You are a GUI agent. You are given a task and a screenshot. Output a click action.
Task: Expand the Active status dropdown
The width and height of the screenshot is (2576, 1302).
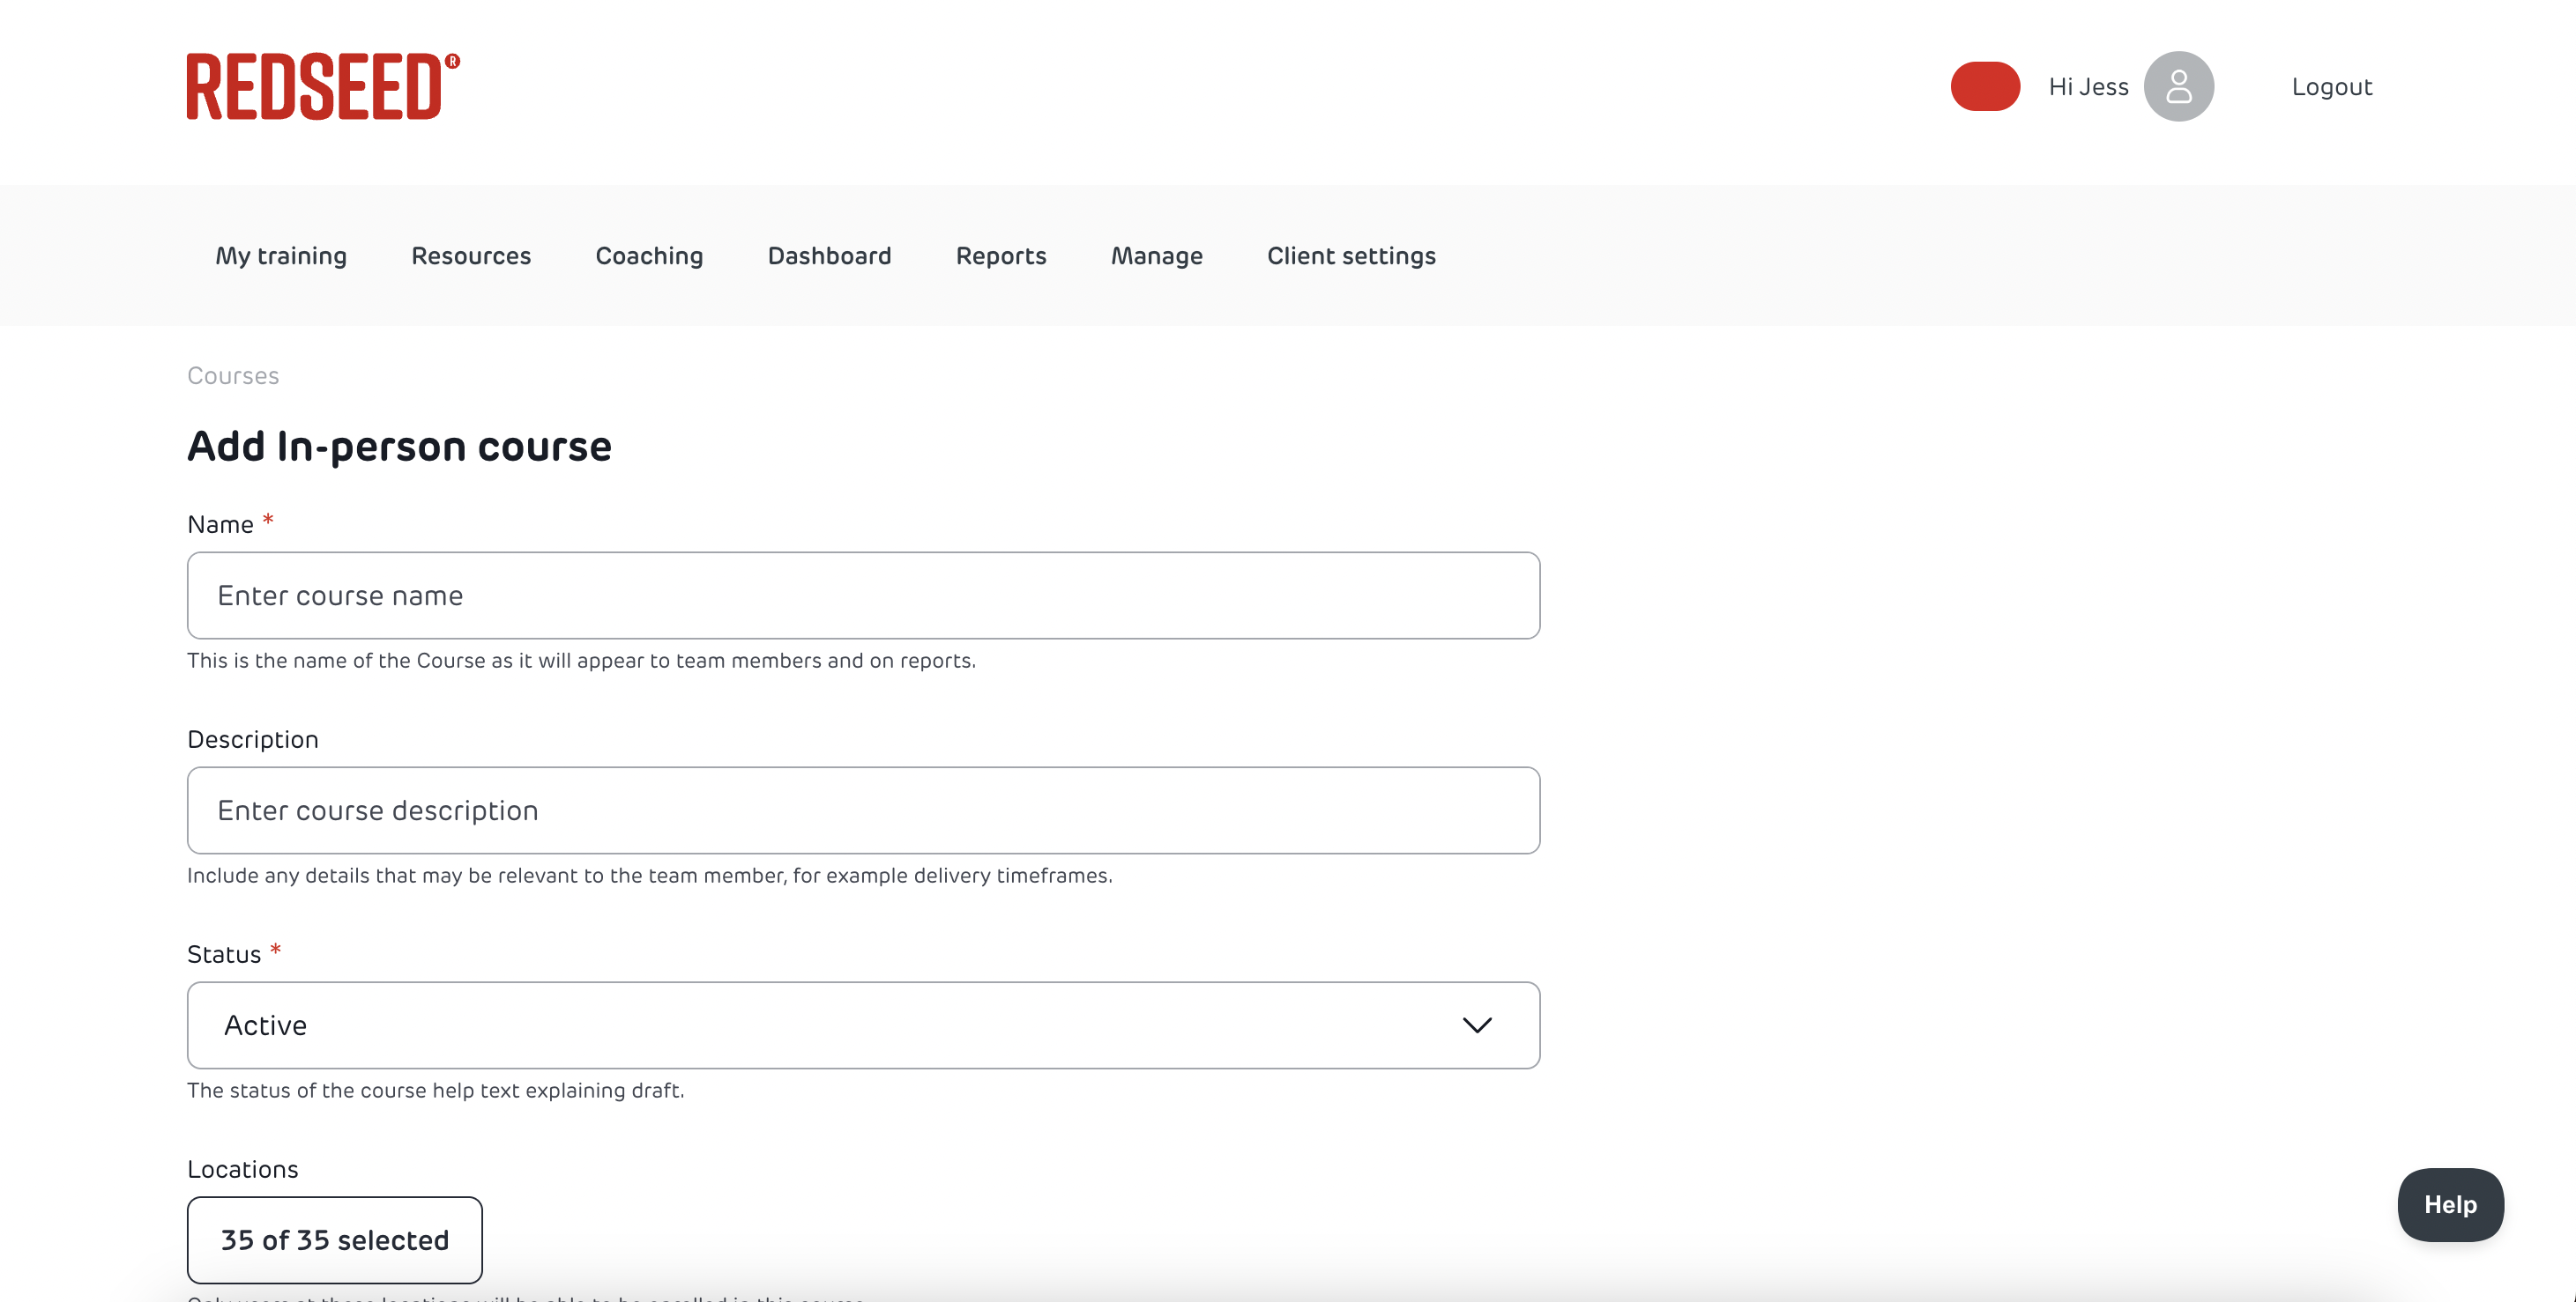862,1025
